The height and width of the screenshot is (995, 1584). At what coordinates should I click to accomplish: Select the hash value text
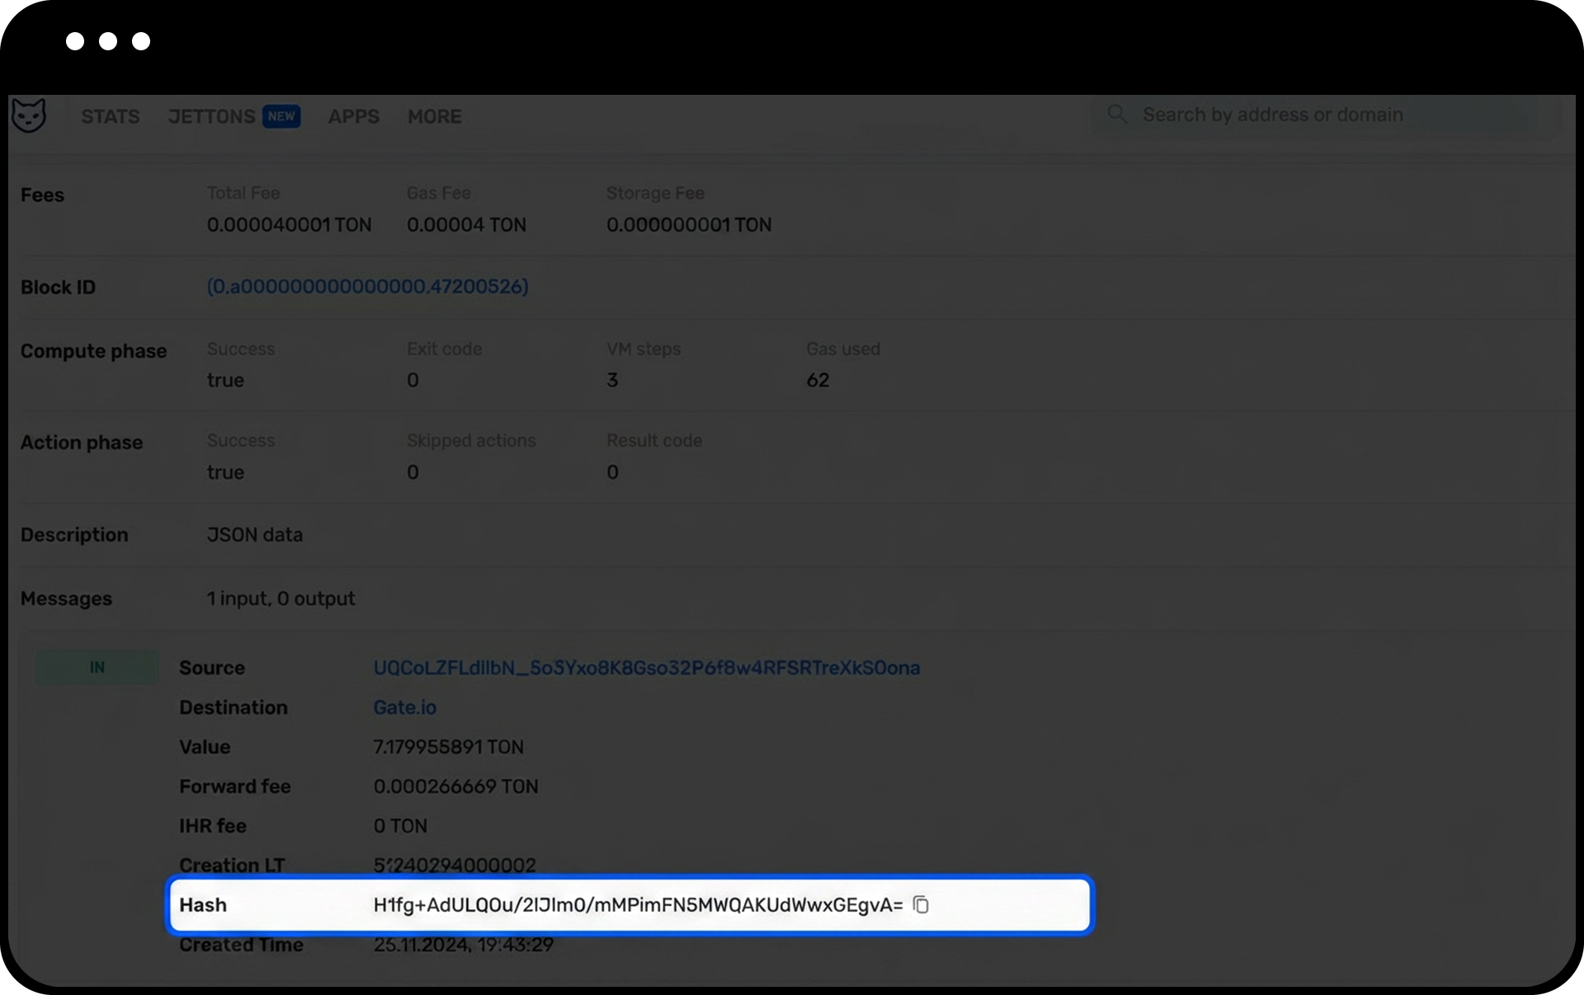tap(637, 905)
